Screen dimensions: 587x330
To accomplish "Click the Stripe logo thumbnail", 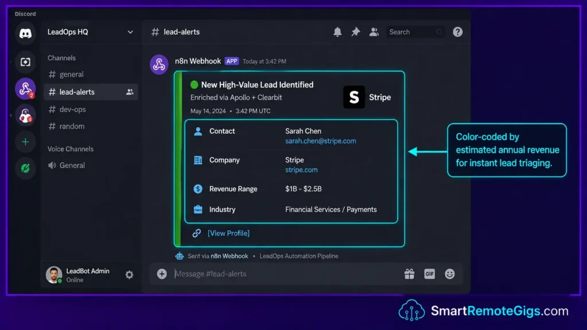I will point(354,97).
